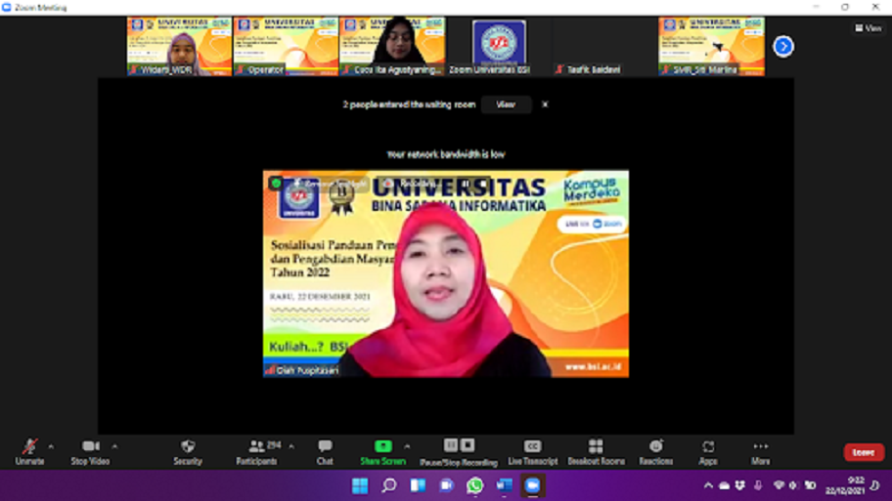Image resolution: width=892 pixels, height=501 pixels.
Task: Dismiss the waiting room notification
Action: coord(545,104)
